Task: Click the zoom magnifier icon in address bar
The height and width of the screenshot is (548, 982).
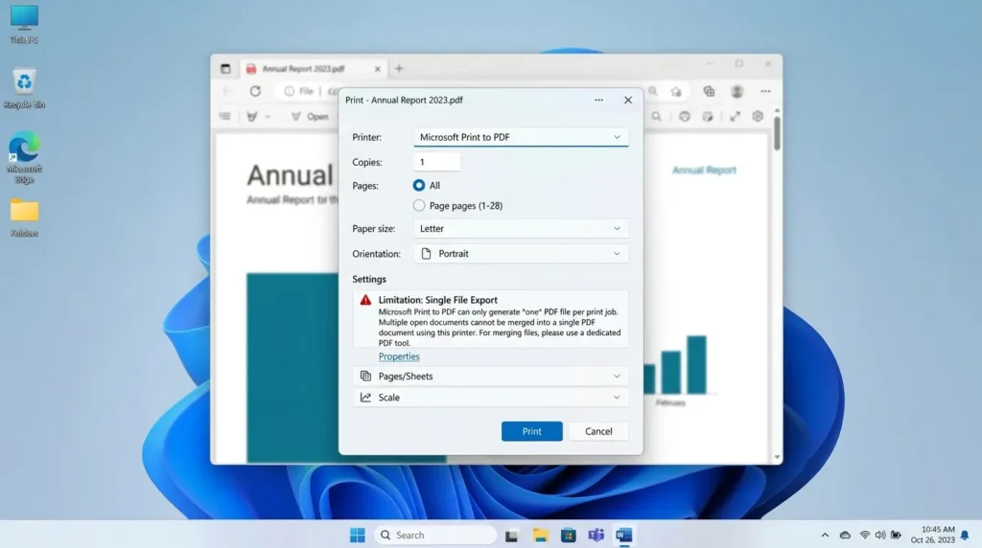Action: tap(653, 91)
